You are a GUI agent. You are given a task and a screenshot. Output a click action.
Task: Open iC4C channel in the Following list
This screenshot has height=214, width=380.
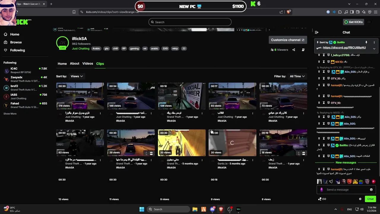(25, 70)
